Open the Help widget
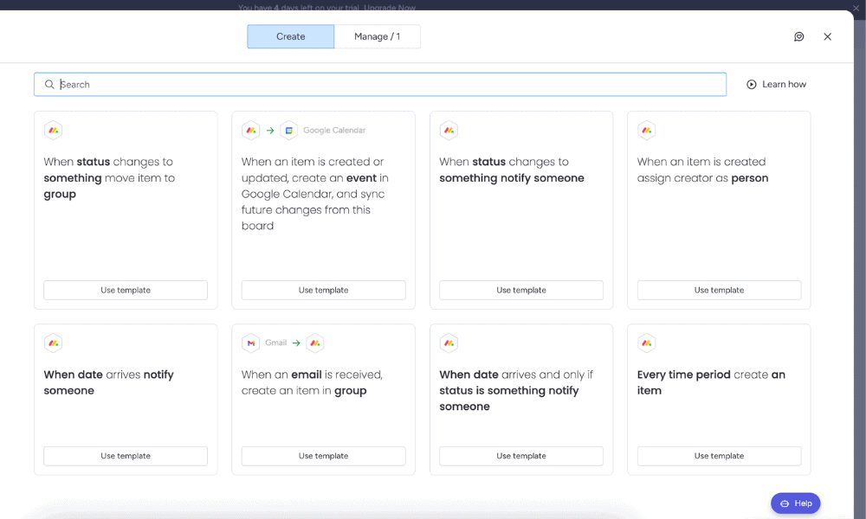 (795, 503)
